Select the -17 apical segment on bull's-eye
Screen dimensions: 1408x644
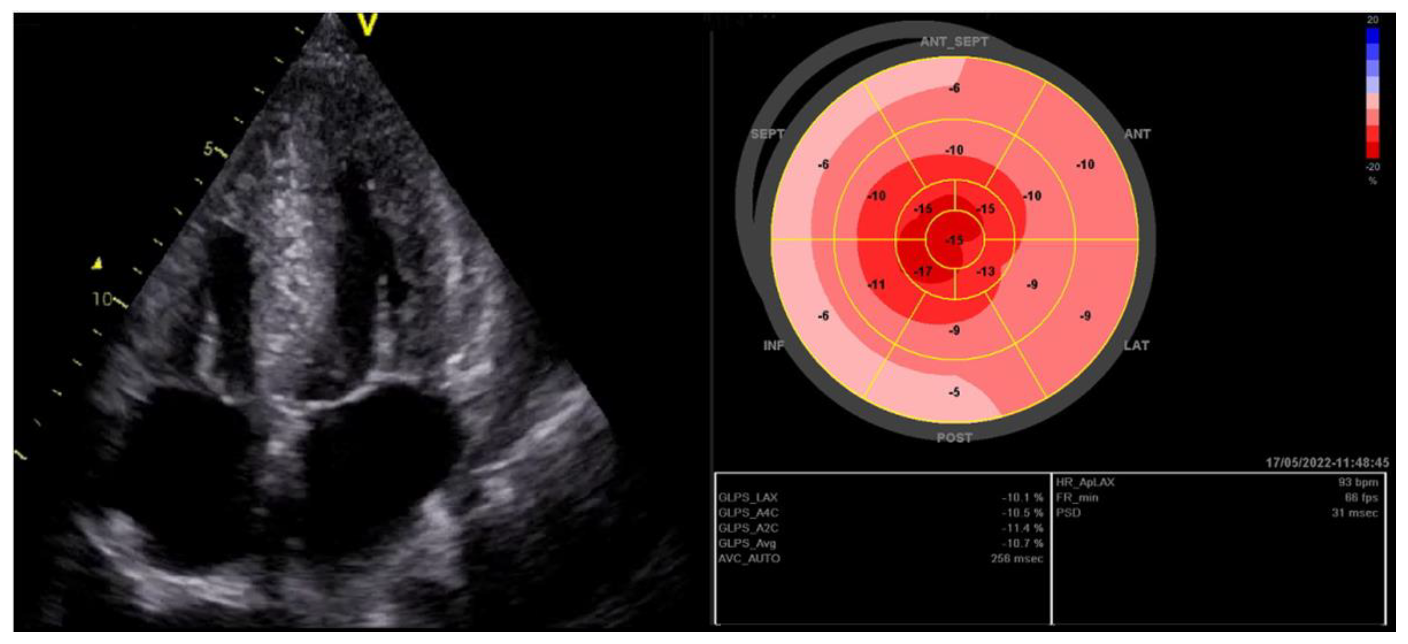point(923,272)
